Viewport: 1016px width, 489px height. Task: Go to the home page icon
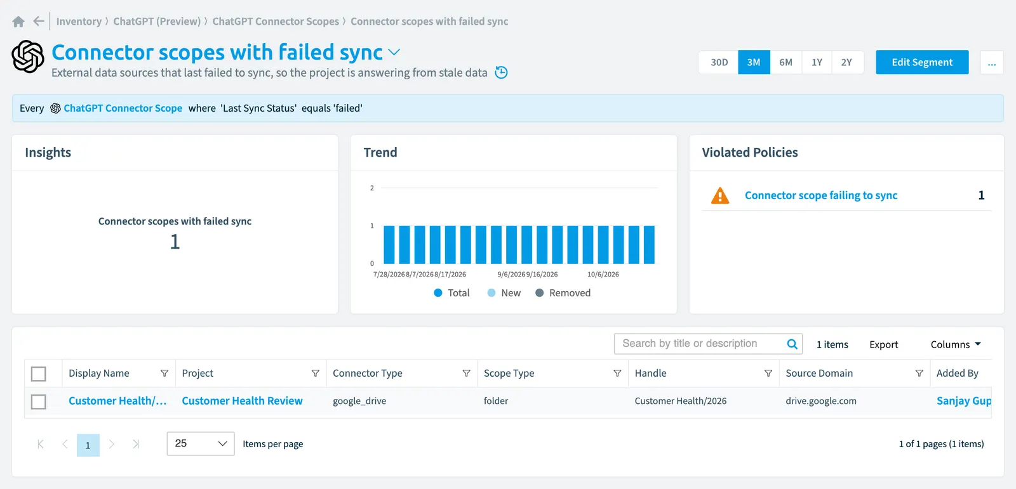point(18,22)
